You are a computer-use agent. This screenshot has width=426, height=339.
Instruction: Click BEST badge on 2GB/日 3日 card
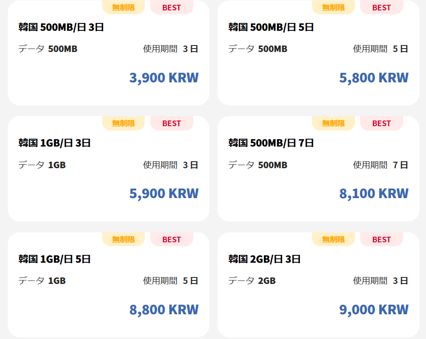381,239
